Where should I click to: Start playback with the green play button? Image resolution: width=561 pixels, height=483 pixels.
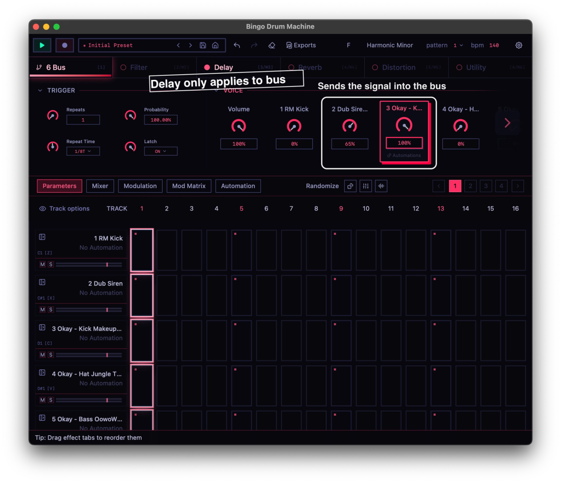click(42, 45)
